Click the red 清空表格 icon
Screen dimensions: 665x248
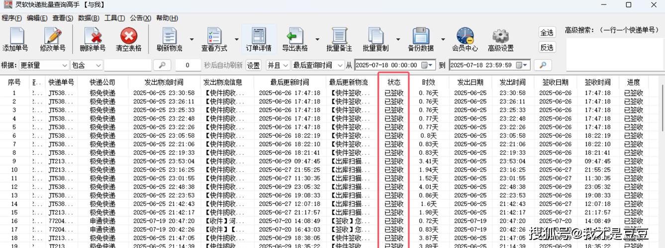pos(128,37)
